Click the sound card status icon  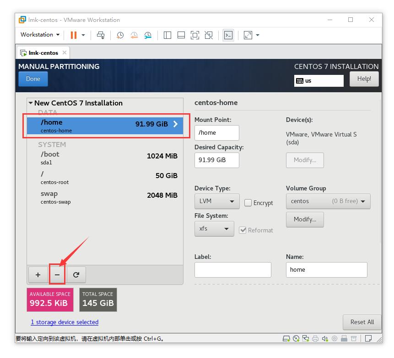325,339
